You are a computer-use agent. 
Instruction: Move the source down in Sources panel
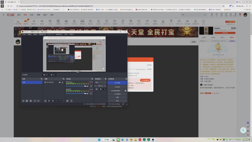[x=60, y=101]
